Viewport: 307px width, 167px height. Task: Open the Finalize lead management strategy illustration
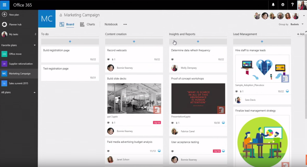pos(262,141)
